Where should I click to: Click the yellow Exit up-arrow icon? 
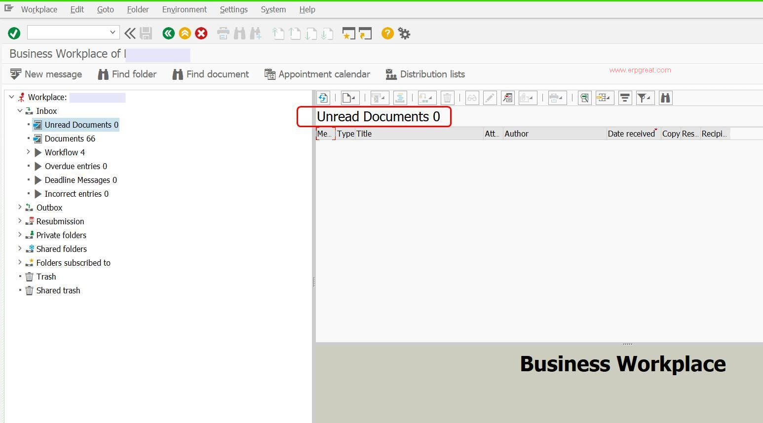[x=185, y=33]
